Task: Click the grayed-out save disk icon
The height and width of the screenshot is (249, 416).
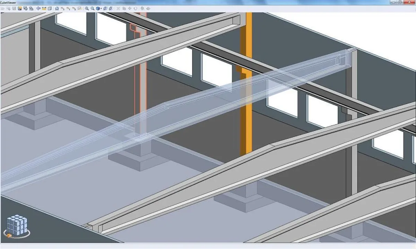Action: (x=14, y=8)
